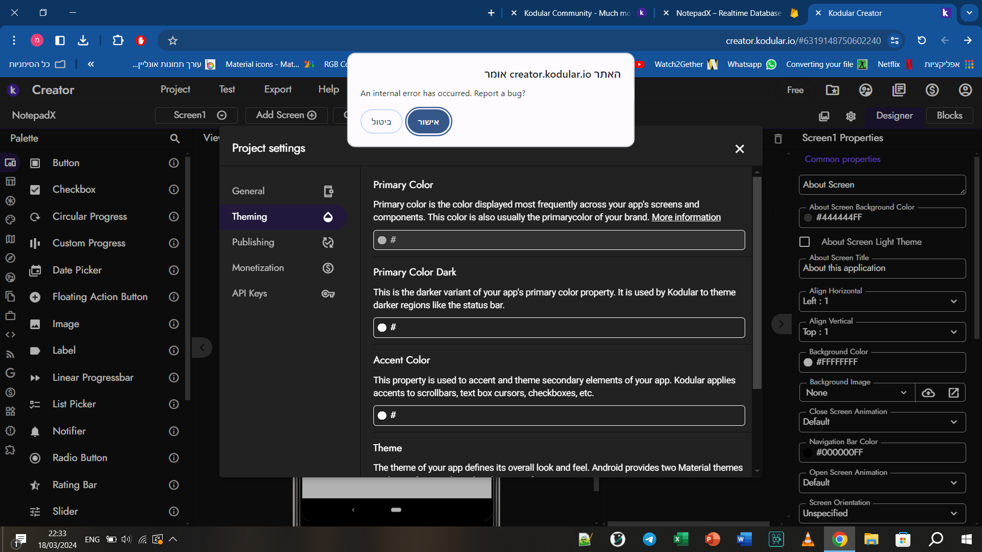Click the trash icon in the properties panel

click(x=778, y=139)
